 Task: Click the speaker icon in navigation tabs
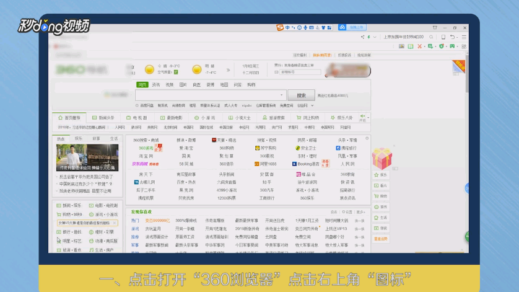click(362, 116)
